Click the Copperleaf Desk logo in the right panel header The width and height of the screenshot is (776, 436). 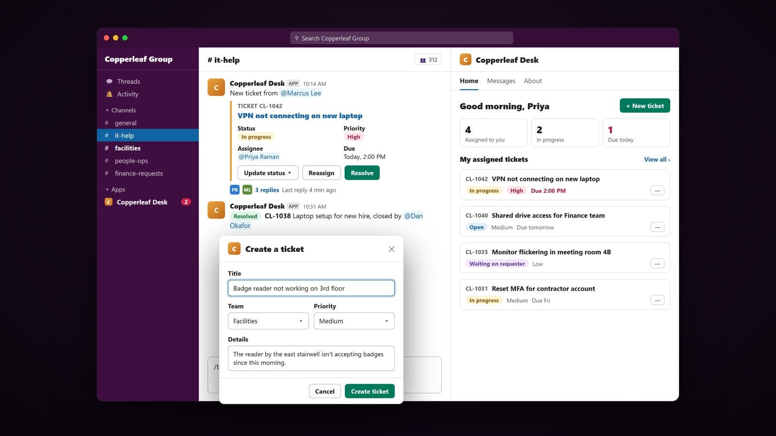466,60
